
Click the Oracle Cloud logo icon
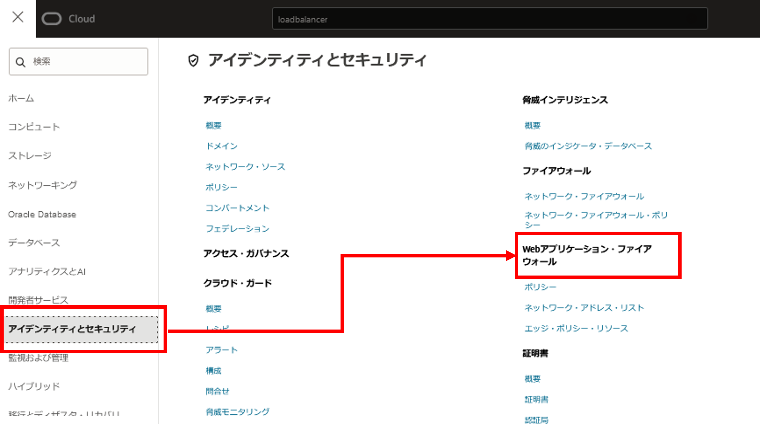[x=52, y=19]
